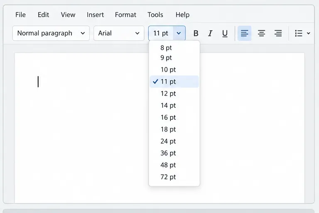The width and height of the screenshot is (319, 213).
Task: Toggle underline formatting
Action: [225, 33]
